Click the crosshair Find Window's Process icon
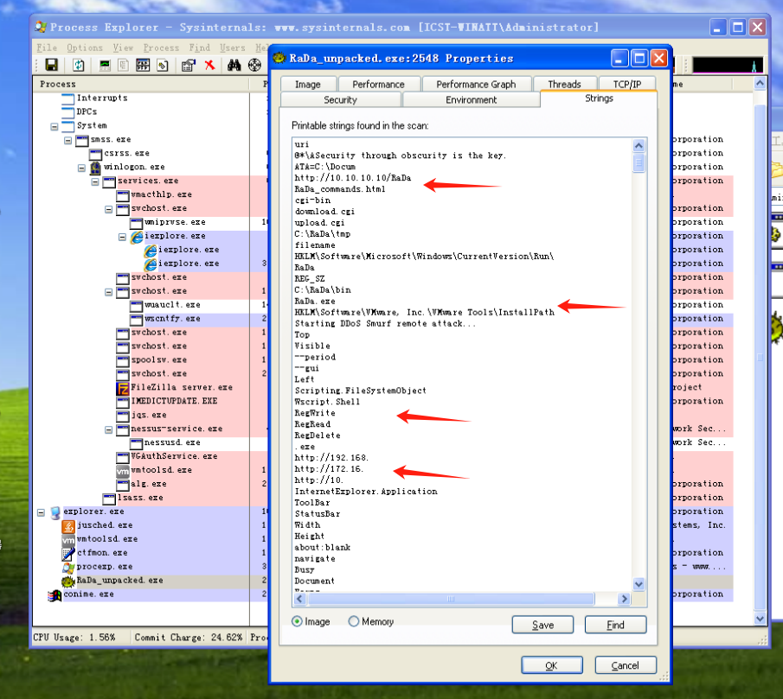The image size is (783, 699). 254,65
